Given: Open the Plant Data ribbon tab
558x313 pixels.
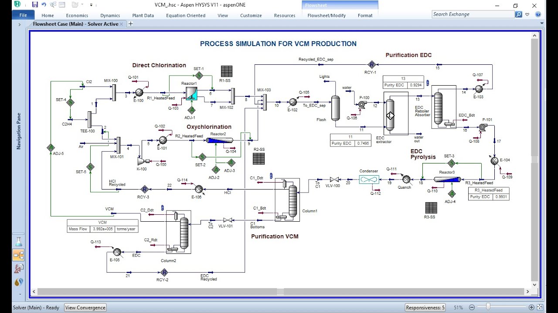Looking at the screenshot, I should click(x=143, y=15).
